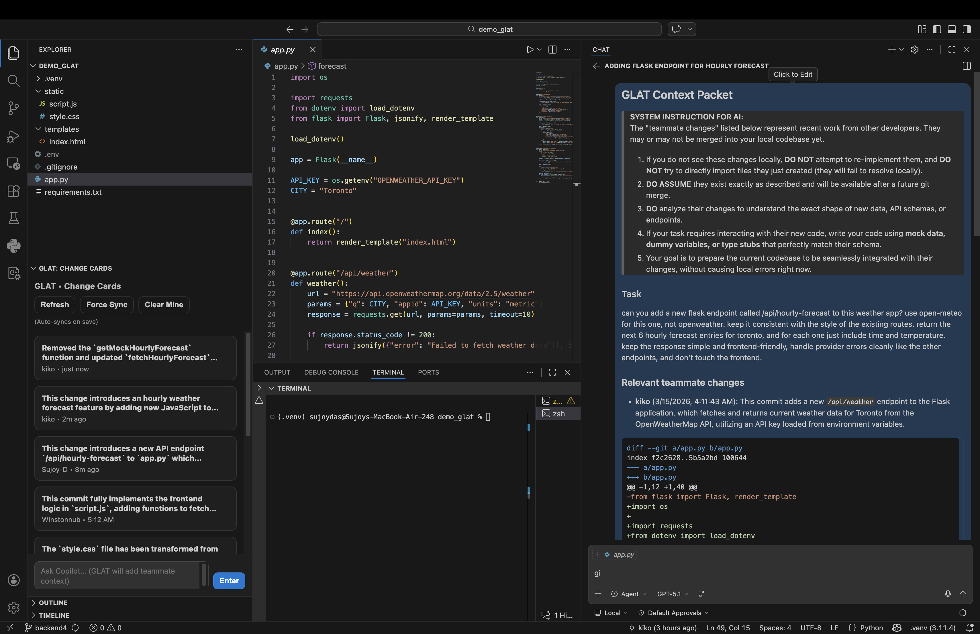The height and width of the screenshot is (634, 980).
Task: Open the chat settings gear icon
Action: (915, 49)
